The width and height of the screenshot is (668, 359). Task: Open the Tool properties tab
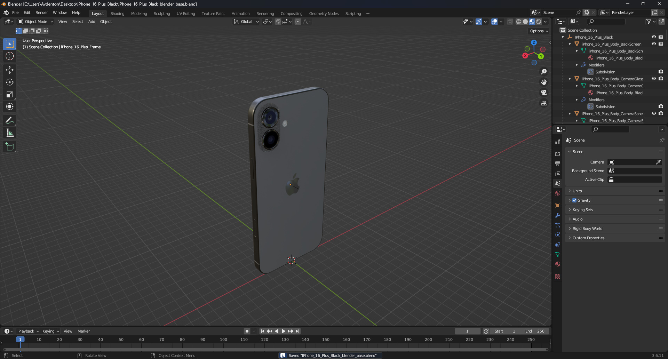[558, 142]
